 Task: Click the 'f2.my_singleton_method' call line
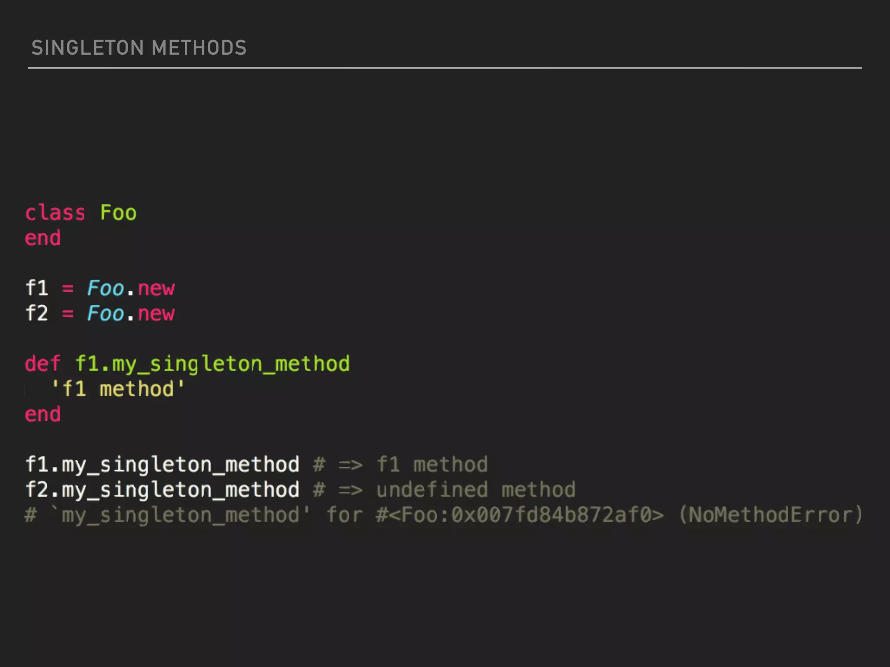click(x=300, y=490)
